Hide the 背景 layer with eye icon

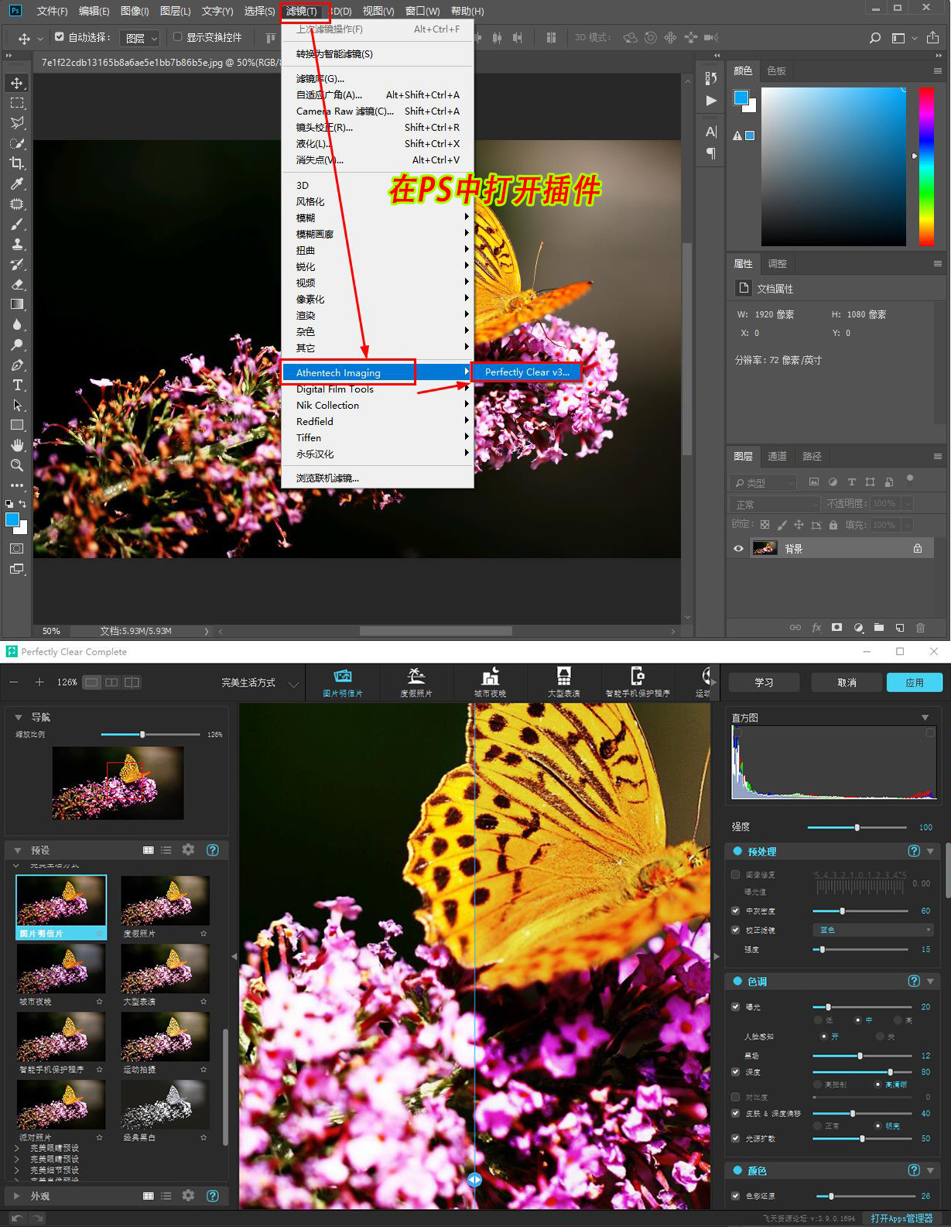point(738,548)
